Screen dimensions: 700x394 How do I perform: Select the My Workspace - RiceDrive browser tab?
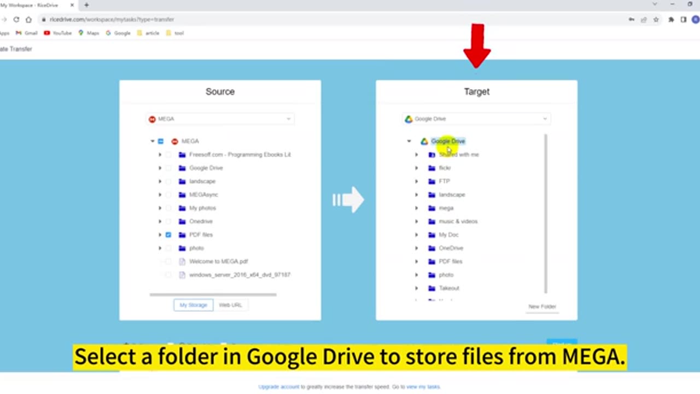(x=34, y=5)
